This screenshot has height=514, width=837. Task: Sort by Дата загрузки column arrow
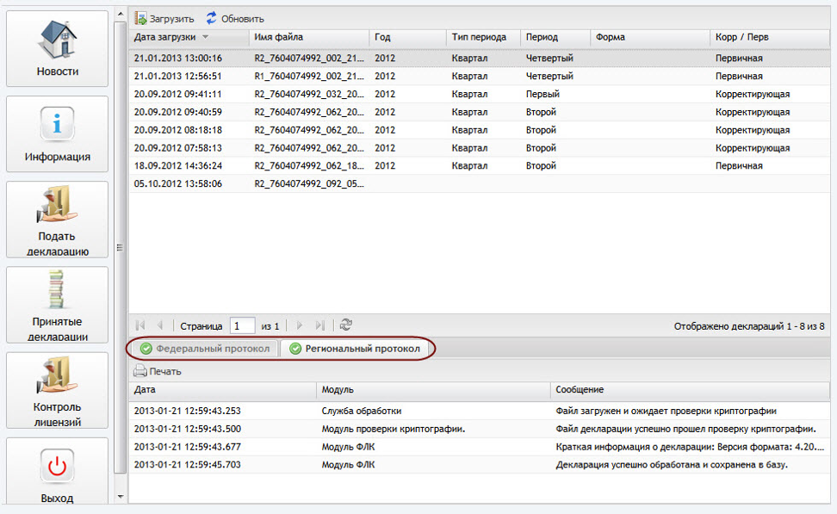[x=205, y=38]
